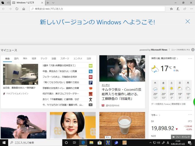Select the 経済 news tab
This screenshot has height=146, width=195.
click(x=34, y=59)
